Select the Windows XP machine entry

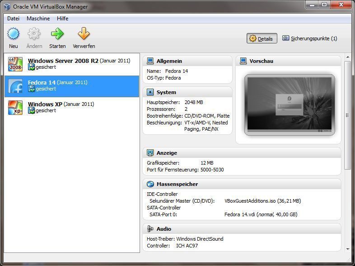click(x=72, y=108)
